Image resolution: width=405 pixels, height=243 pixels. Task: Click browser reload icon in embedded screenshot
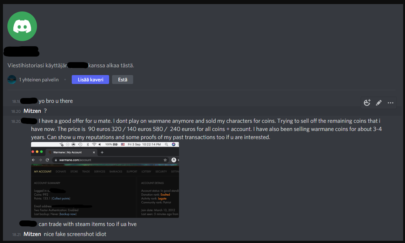(x=47, y=160)
